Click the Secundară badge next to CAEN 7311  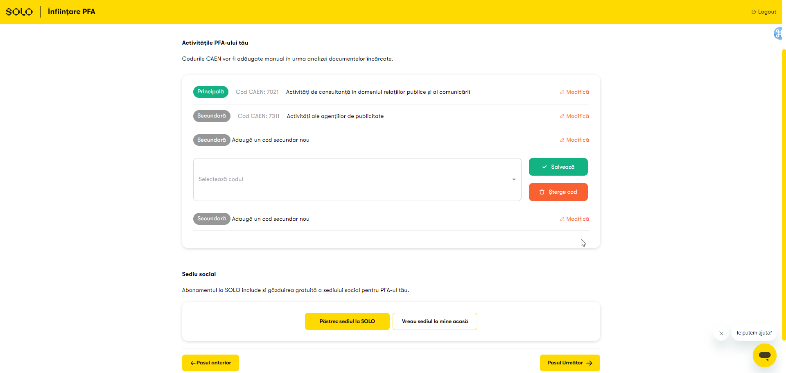(211, 116)
